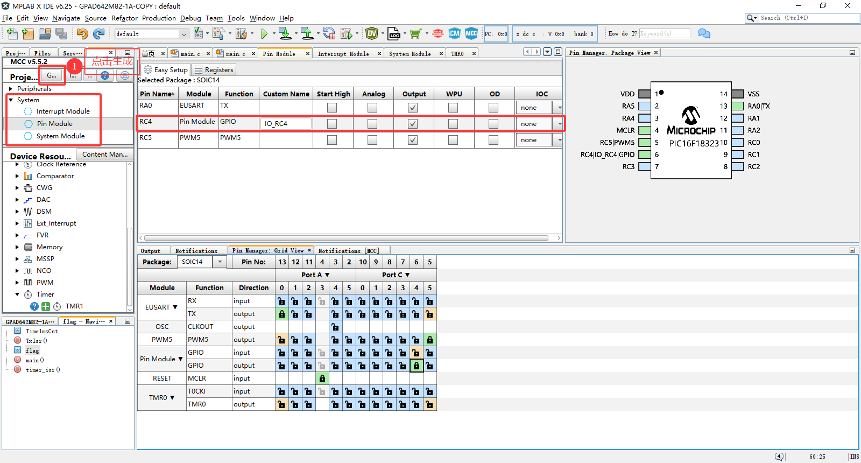Toggle Start High checkbox for RC4
Image resolution: width=861 pixels, height=463 pixels.
click(332, 124)
